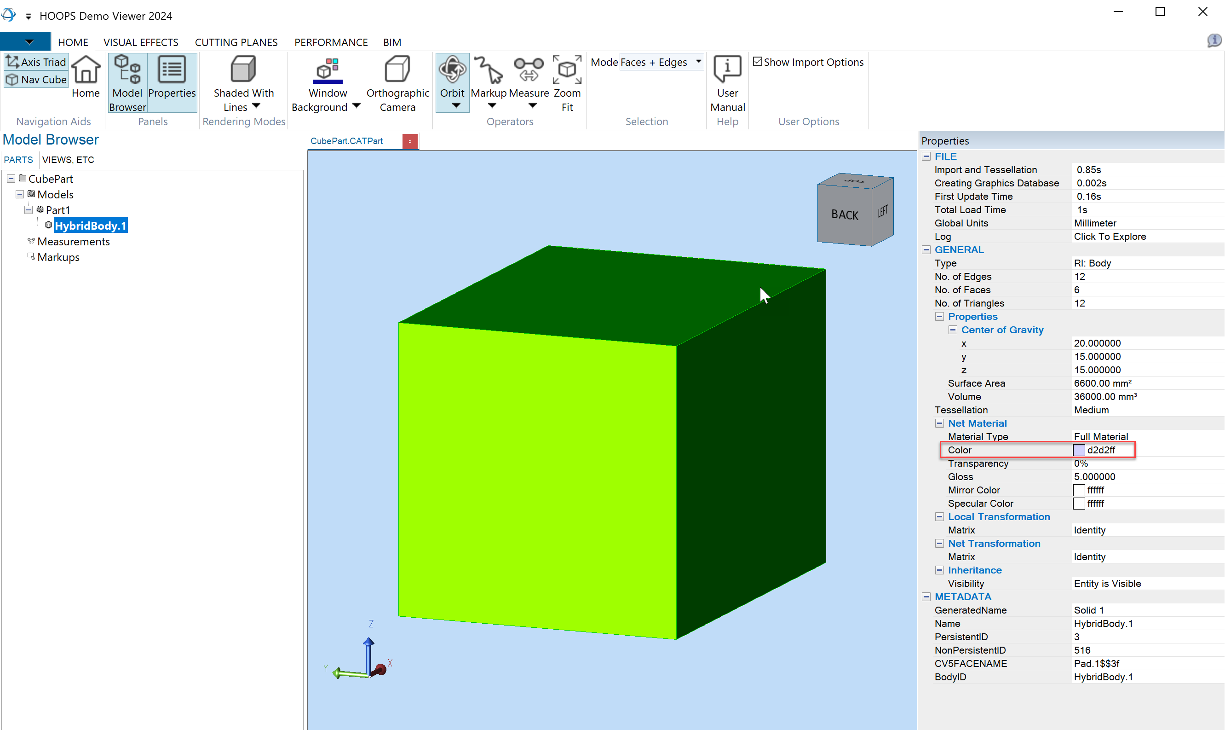Switch to the VISUAL EFFECTS ribbon tab

[141, 42]
